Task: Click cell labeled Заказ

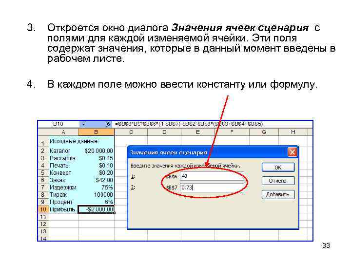Action: [x=63, y=180]
